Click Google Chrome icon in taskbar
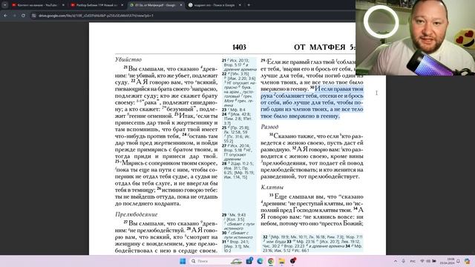Screen dimensions: 475x267 tap(271, 261)
